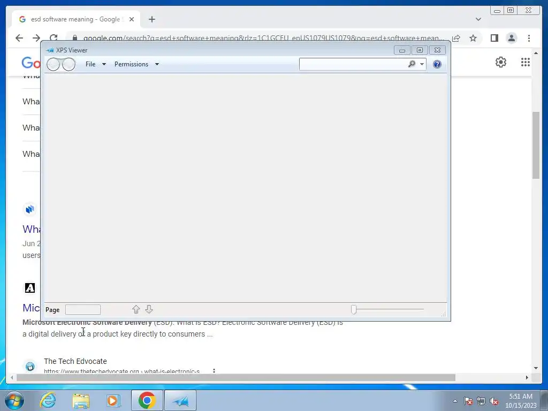The width and height of the screenshot is (548, 411).
Task: Open Windows Explorer from the taskbar
Action: tap(81, 400)
